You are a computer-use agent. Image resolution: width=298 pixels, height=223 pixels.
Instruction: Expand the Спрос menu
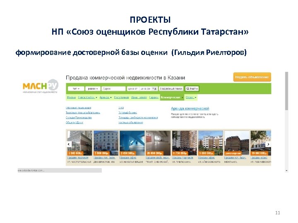(x=191, y=97)
